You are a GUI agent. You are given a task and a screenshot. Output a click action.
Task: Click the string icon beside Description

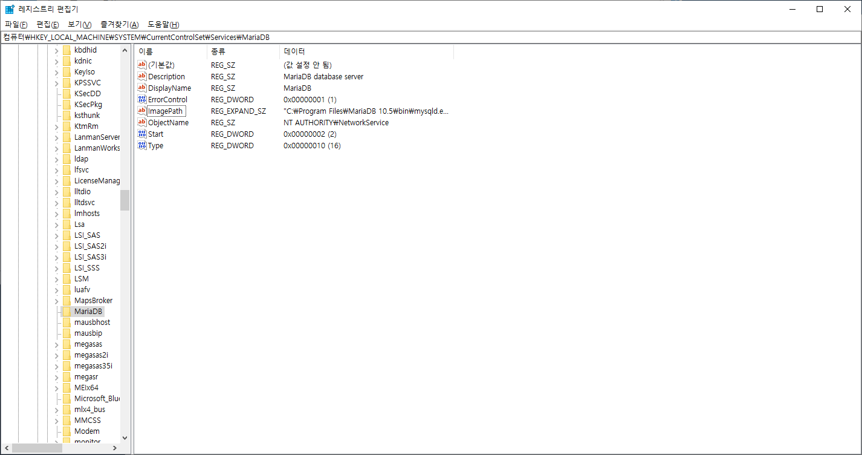click(x=142, y=76)
